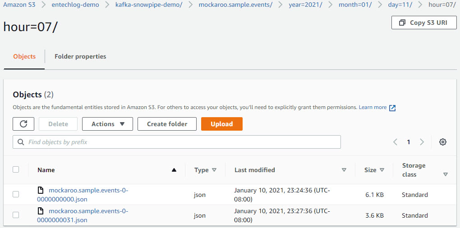The image size is (460, 228).
Task: Open the Actions dropdown menu
Action: point(107,124)
